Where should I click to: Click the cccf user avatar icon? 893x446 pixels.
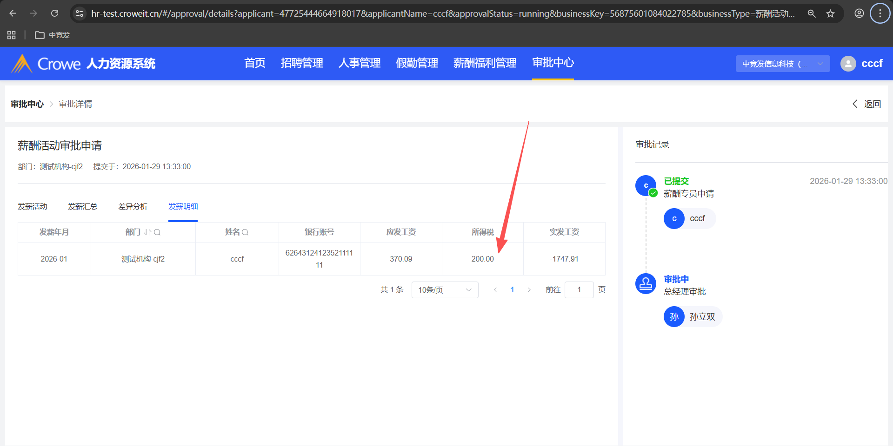point(848,64)
